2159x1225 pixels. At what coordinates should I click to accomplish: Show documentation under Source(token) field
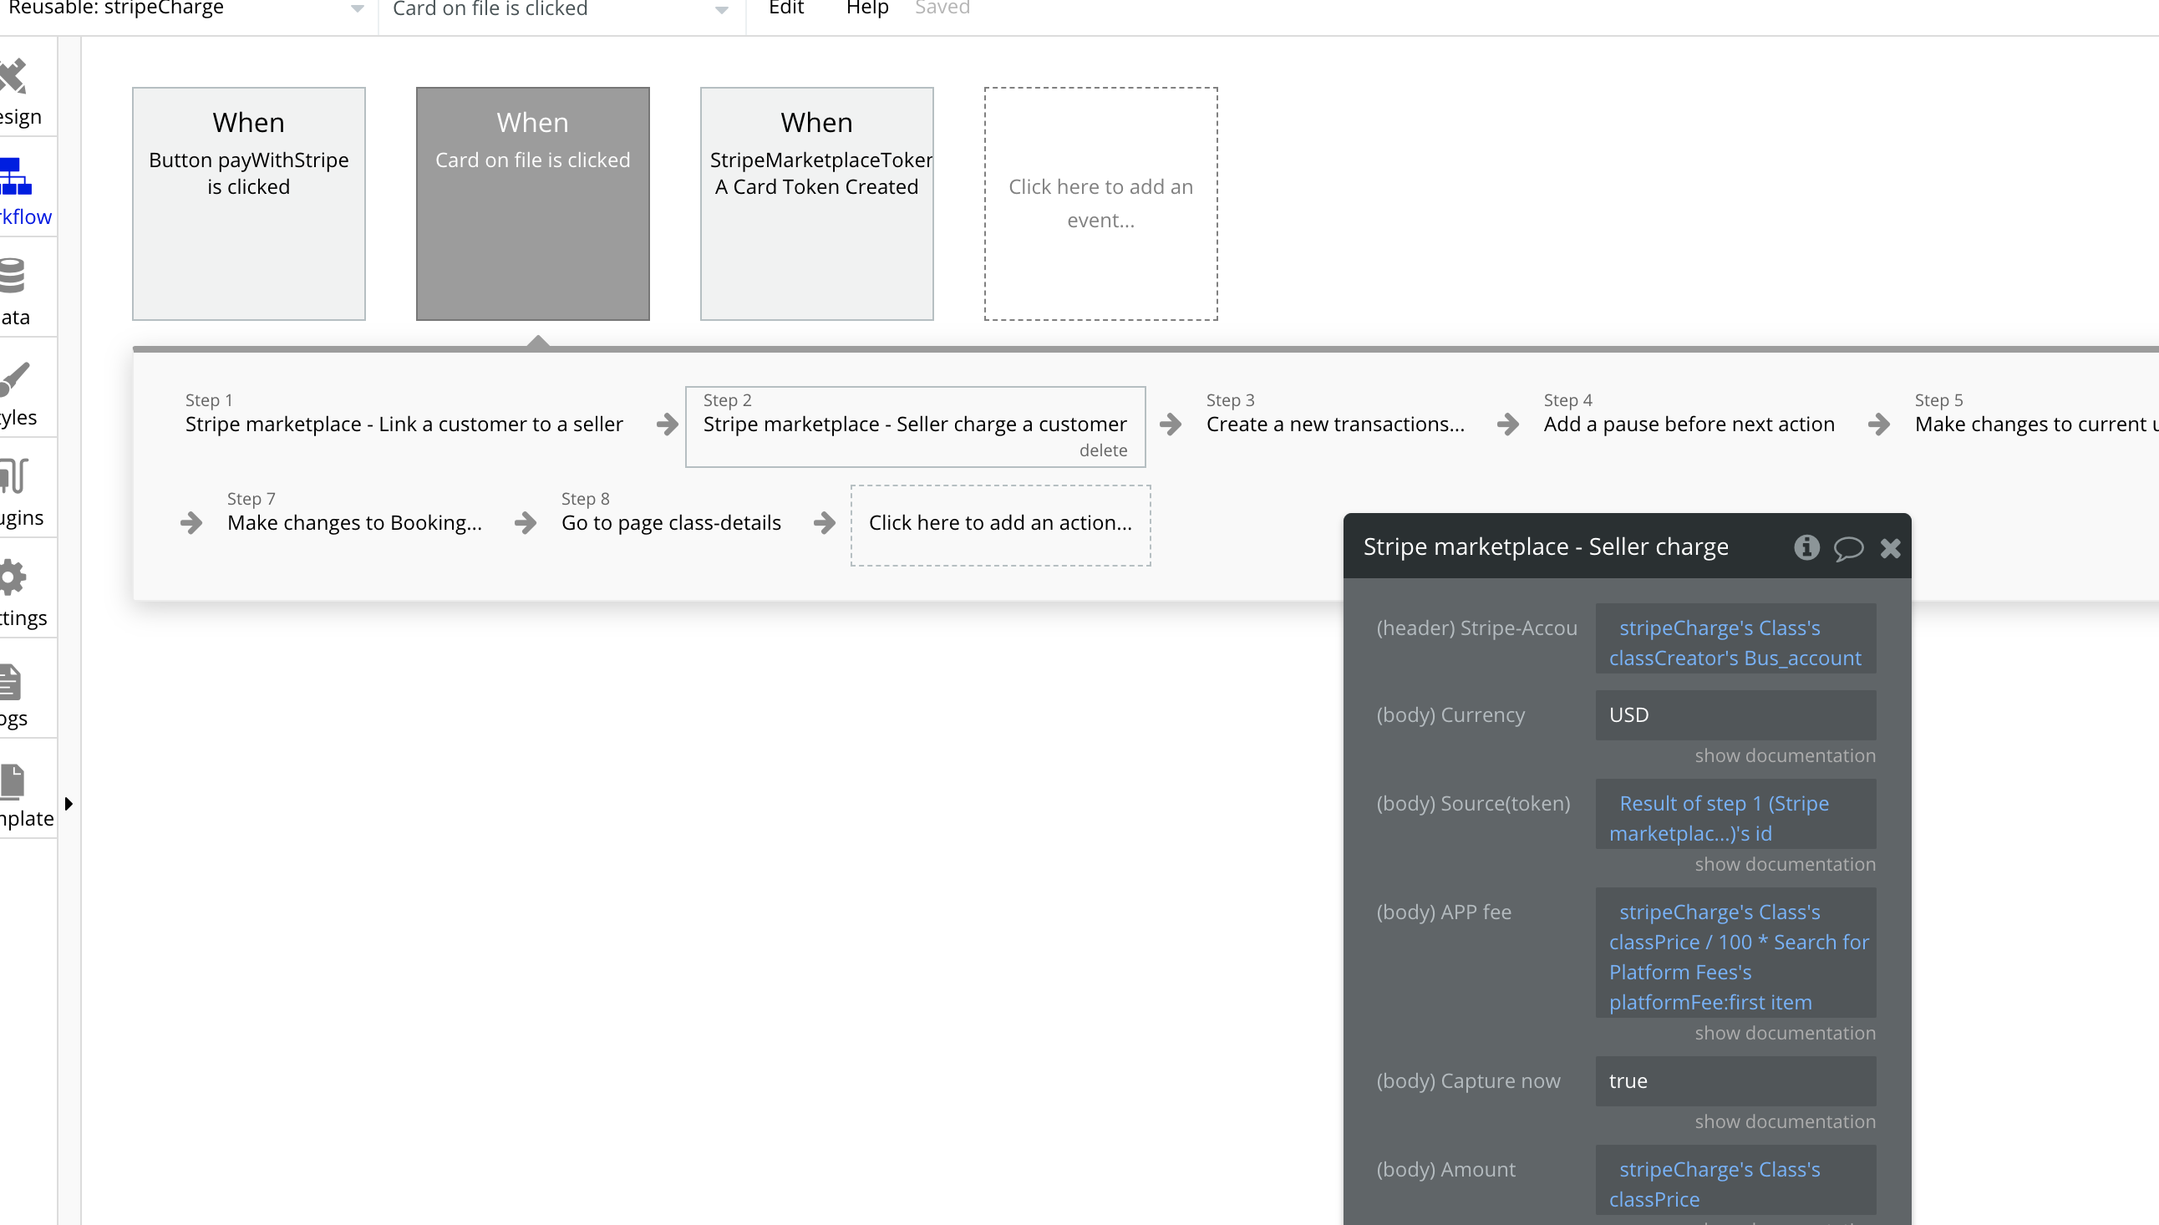point(1785,864)
